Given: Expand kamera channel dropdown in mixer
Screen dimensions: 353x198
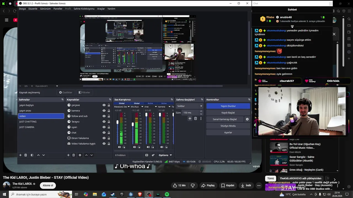Looking at the screenshot, I should (169, 107).
